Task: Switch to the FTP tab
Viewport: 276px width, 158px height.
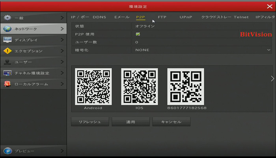Action: tap(162, 17)
